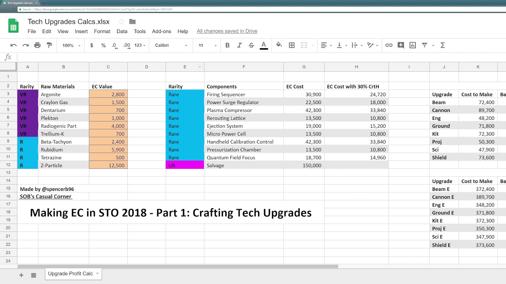
Task: Open text wrapping dropdown
Action: [357, 45]
